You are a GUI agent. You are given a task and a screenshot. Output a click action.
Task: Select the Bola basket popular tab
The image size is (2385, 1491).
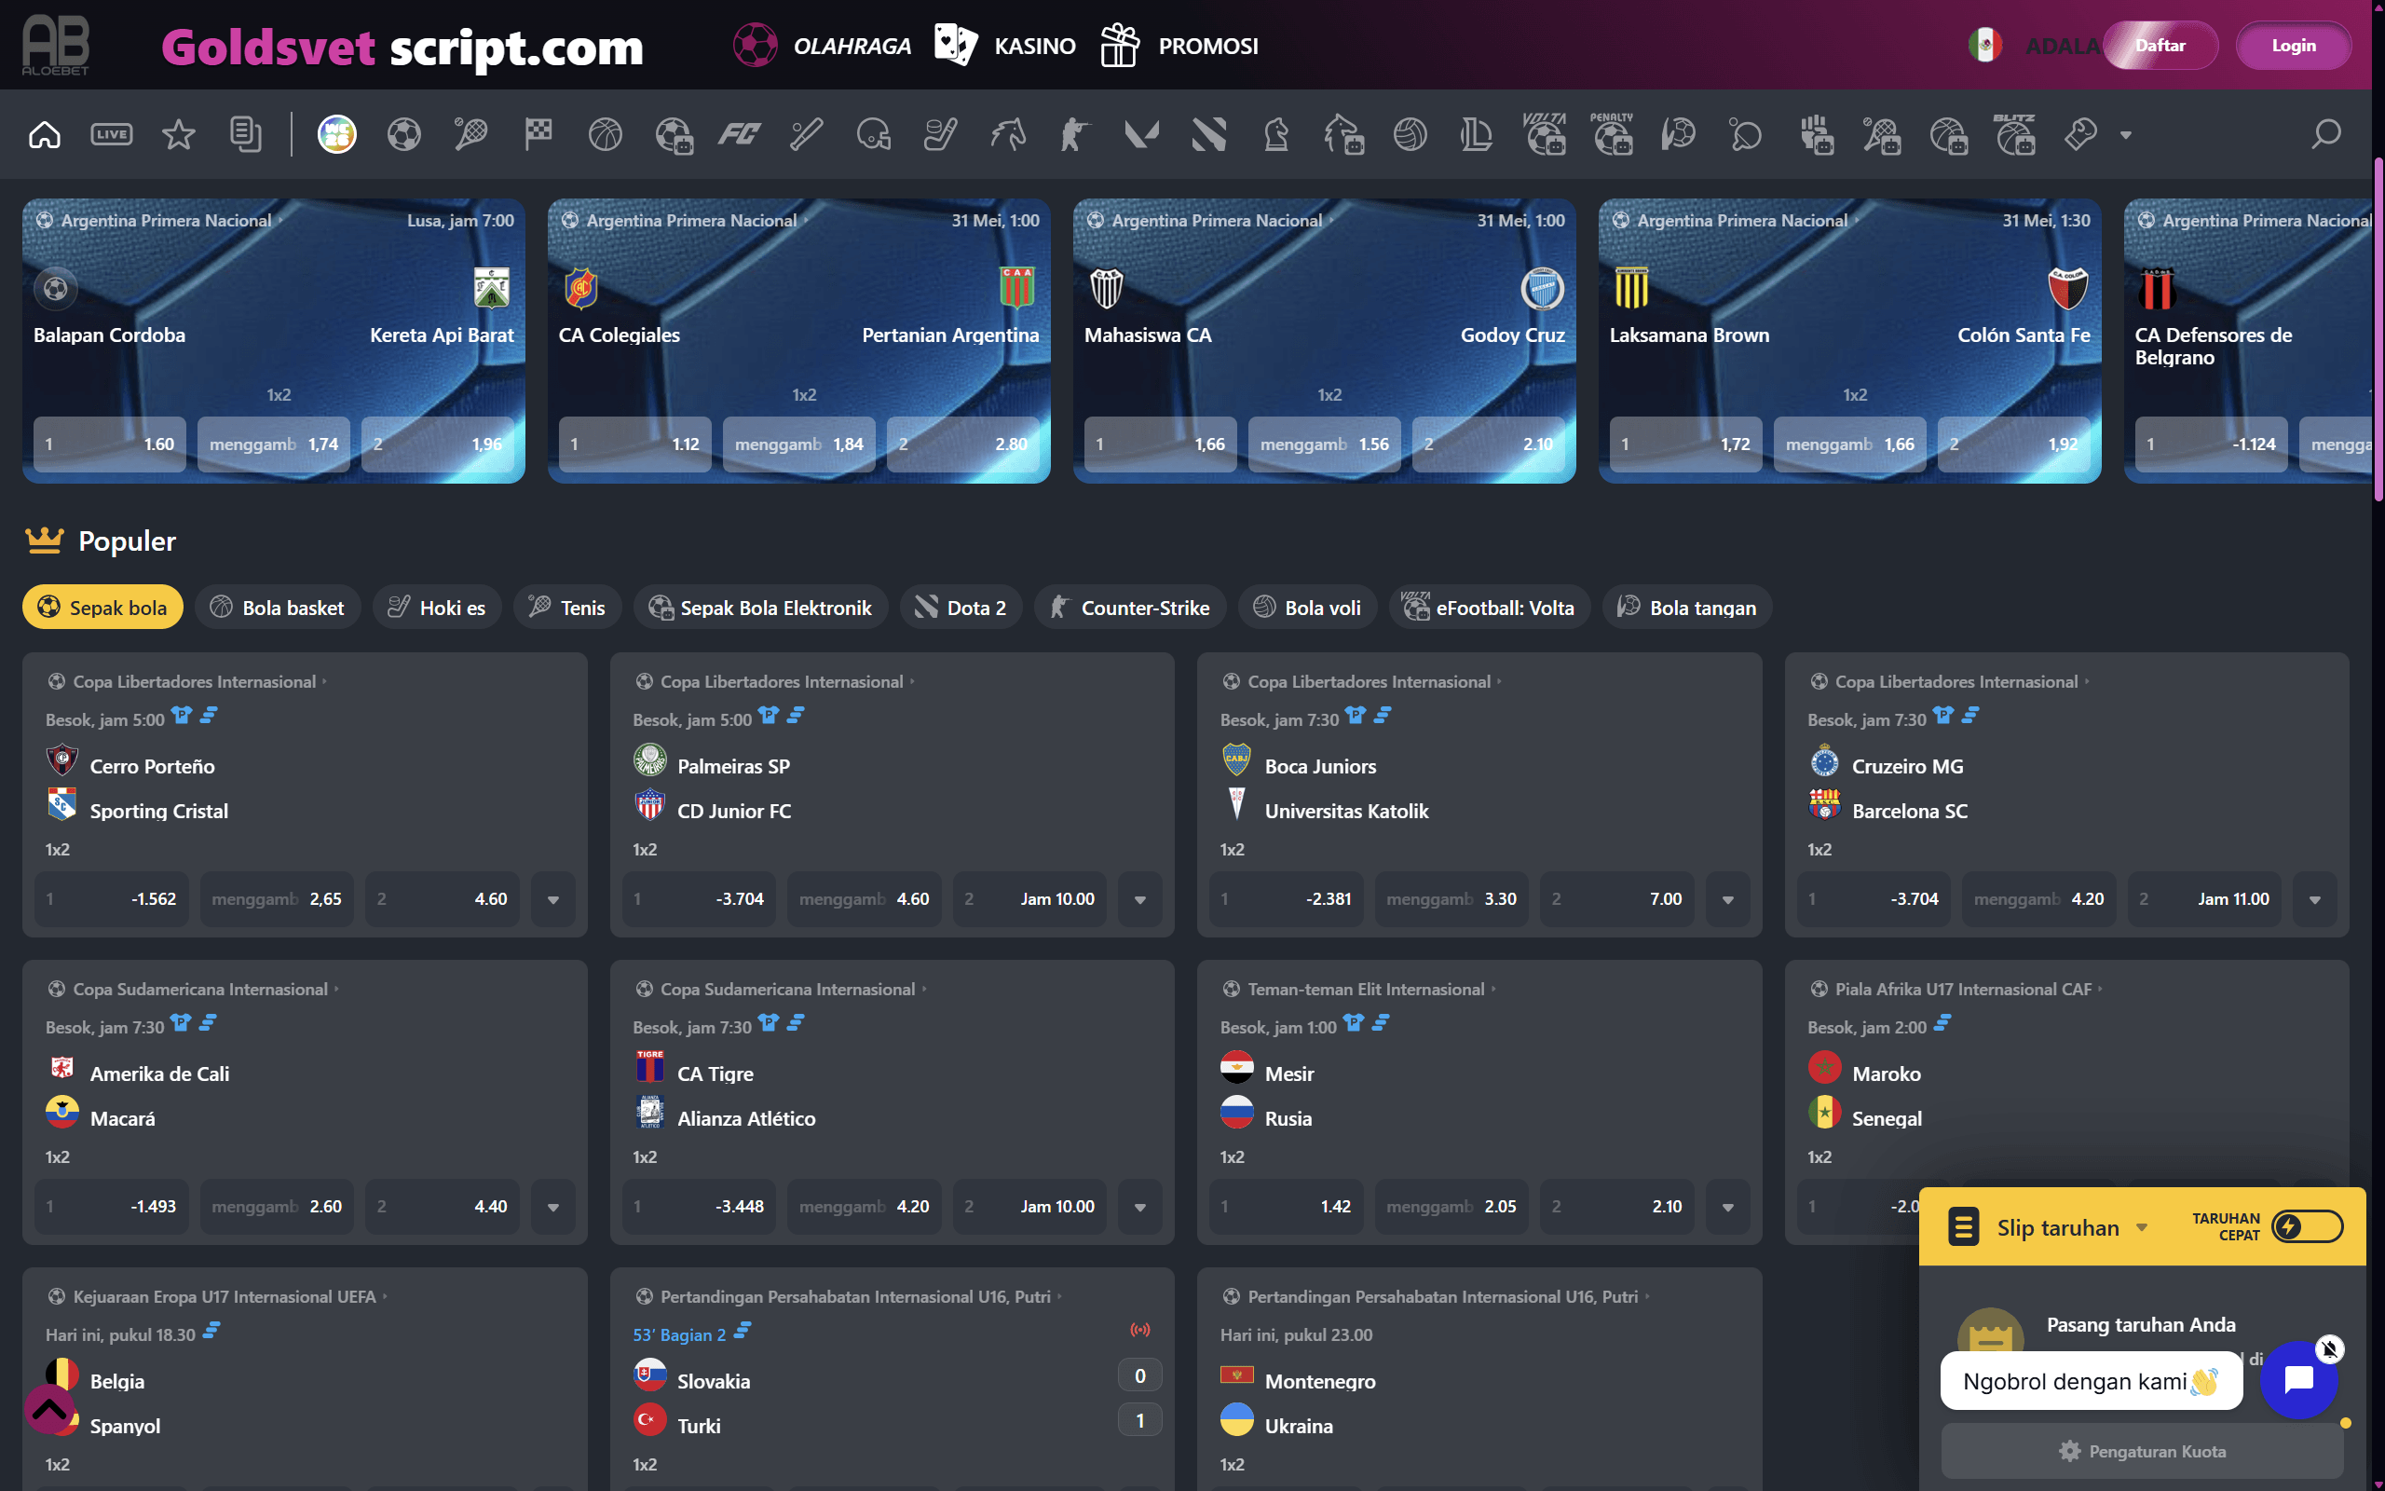click(278, 608)
